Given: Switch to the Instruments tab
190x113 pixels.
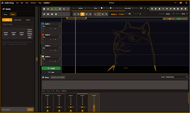Looking at the screenshot, I should tap(18, 20).
